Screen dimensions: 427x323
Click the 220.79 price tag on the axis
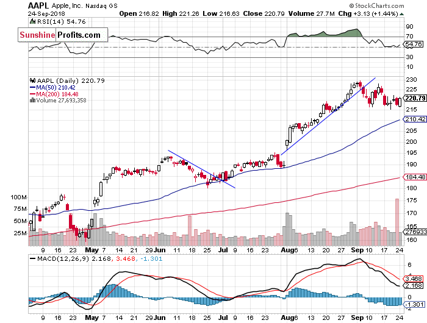click(415, 98)
